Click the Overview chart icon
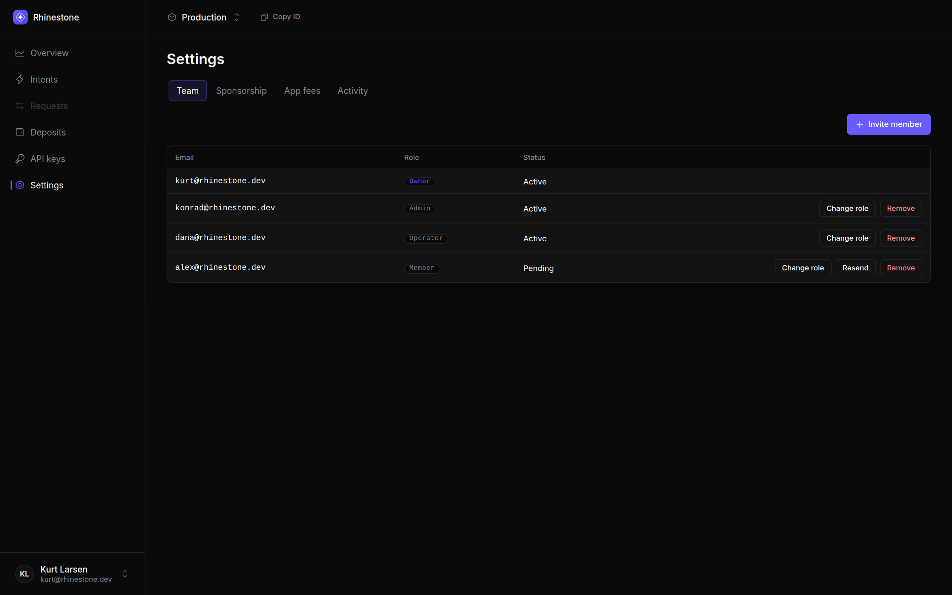The image size is (952, 595). point(20,53)
